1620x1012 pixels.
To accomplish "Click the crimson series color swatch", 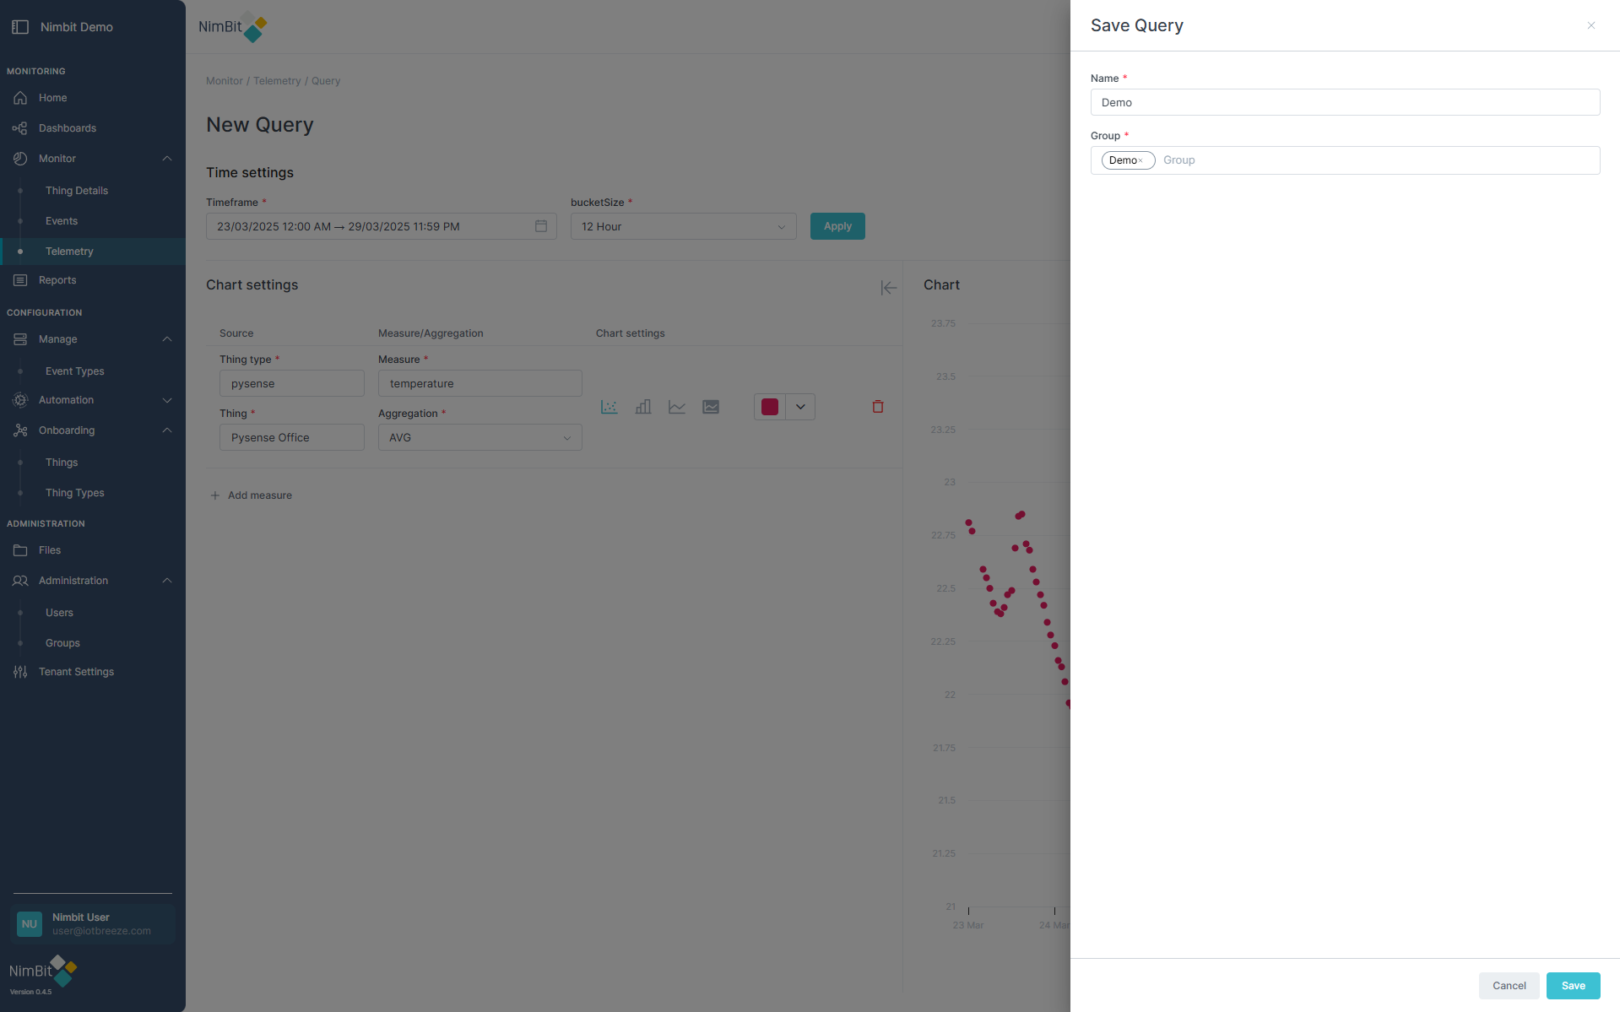I will (x=770, y=407).
